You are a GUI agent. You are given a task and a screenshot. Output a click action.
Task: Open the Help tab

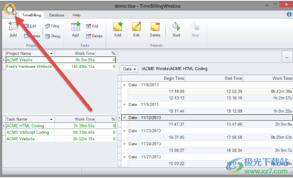[x=76, y=15]
